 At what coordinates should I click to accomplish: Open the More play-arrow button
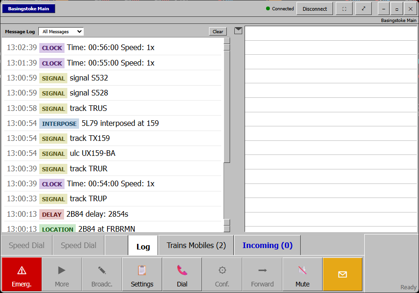click(x=62, y=274)
